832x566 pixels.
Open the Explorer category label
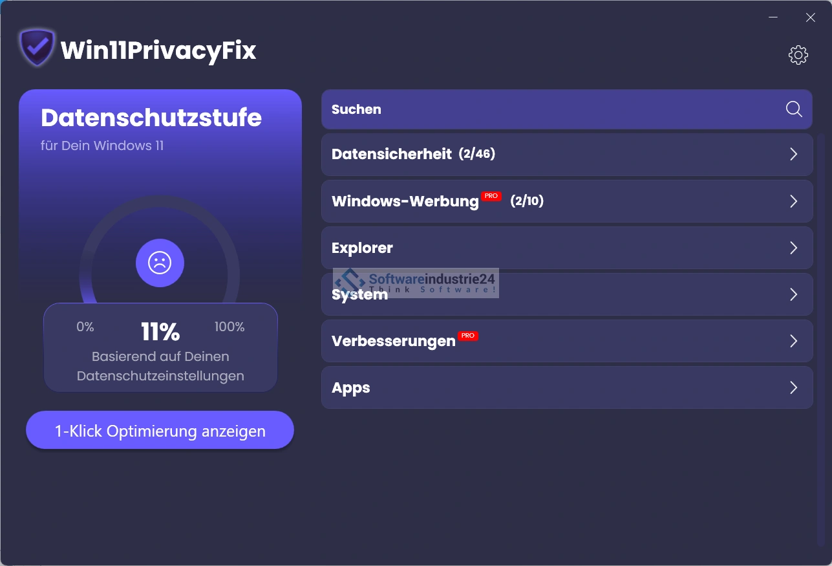point(362,248)
